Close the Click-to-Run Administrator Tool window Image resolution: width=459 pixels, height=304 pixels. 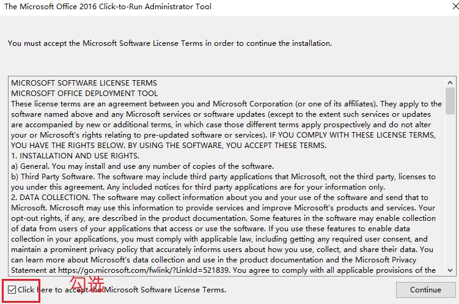click(455, 6)
